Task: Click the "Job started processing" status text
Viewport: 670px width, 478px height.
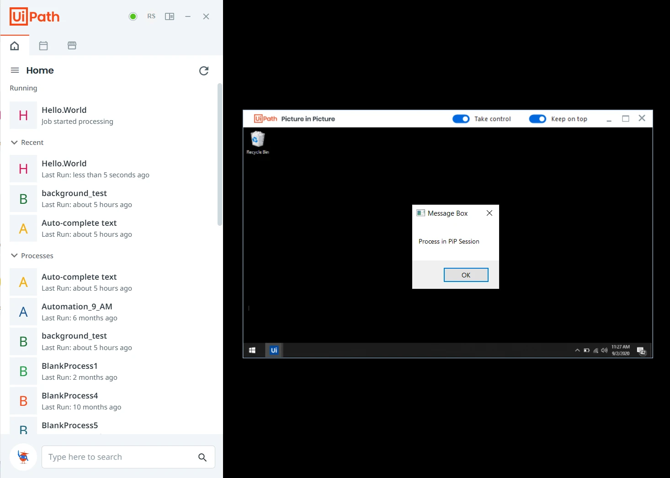Action: point(77,122)
